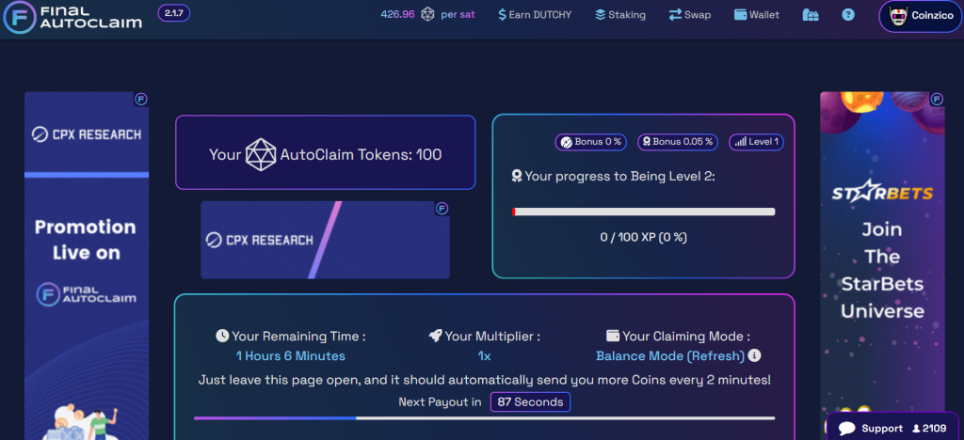The image size is (964, 440).
Task: Go to the Staking page
Action: click(620, 15)
